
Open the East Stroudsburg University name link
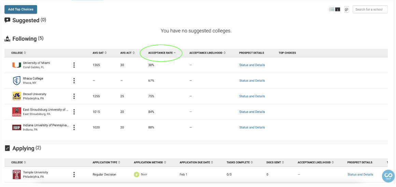tap(46, 110)
